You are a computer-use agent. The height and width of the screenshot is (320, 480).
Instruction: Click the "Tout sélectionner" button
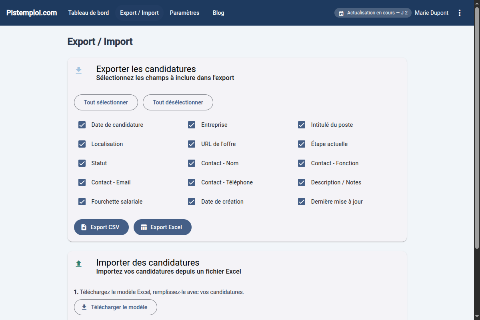[106, 102]
